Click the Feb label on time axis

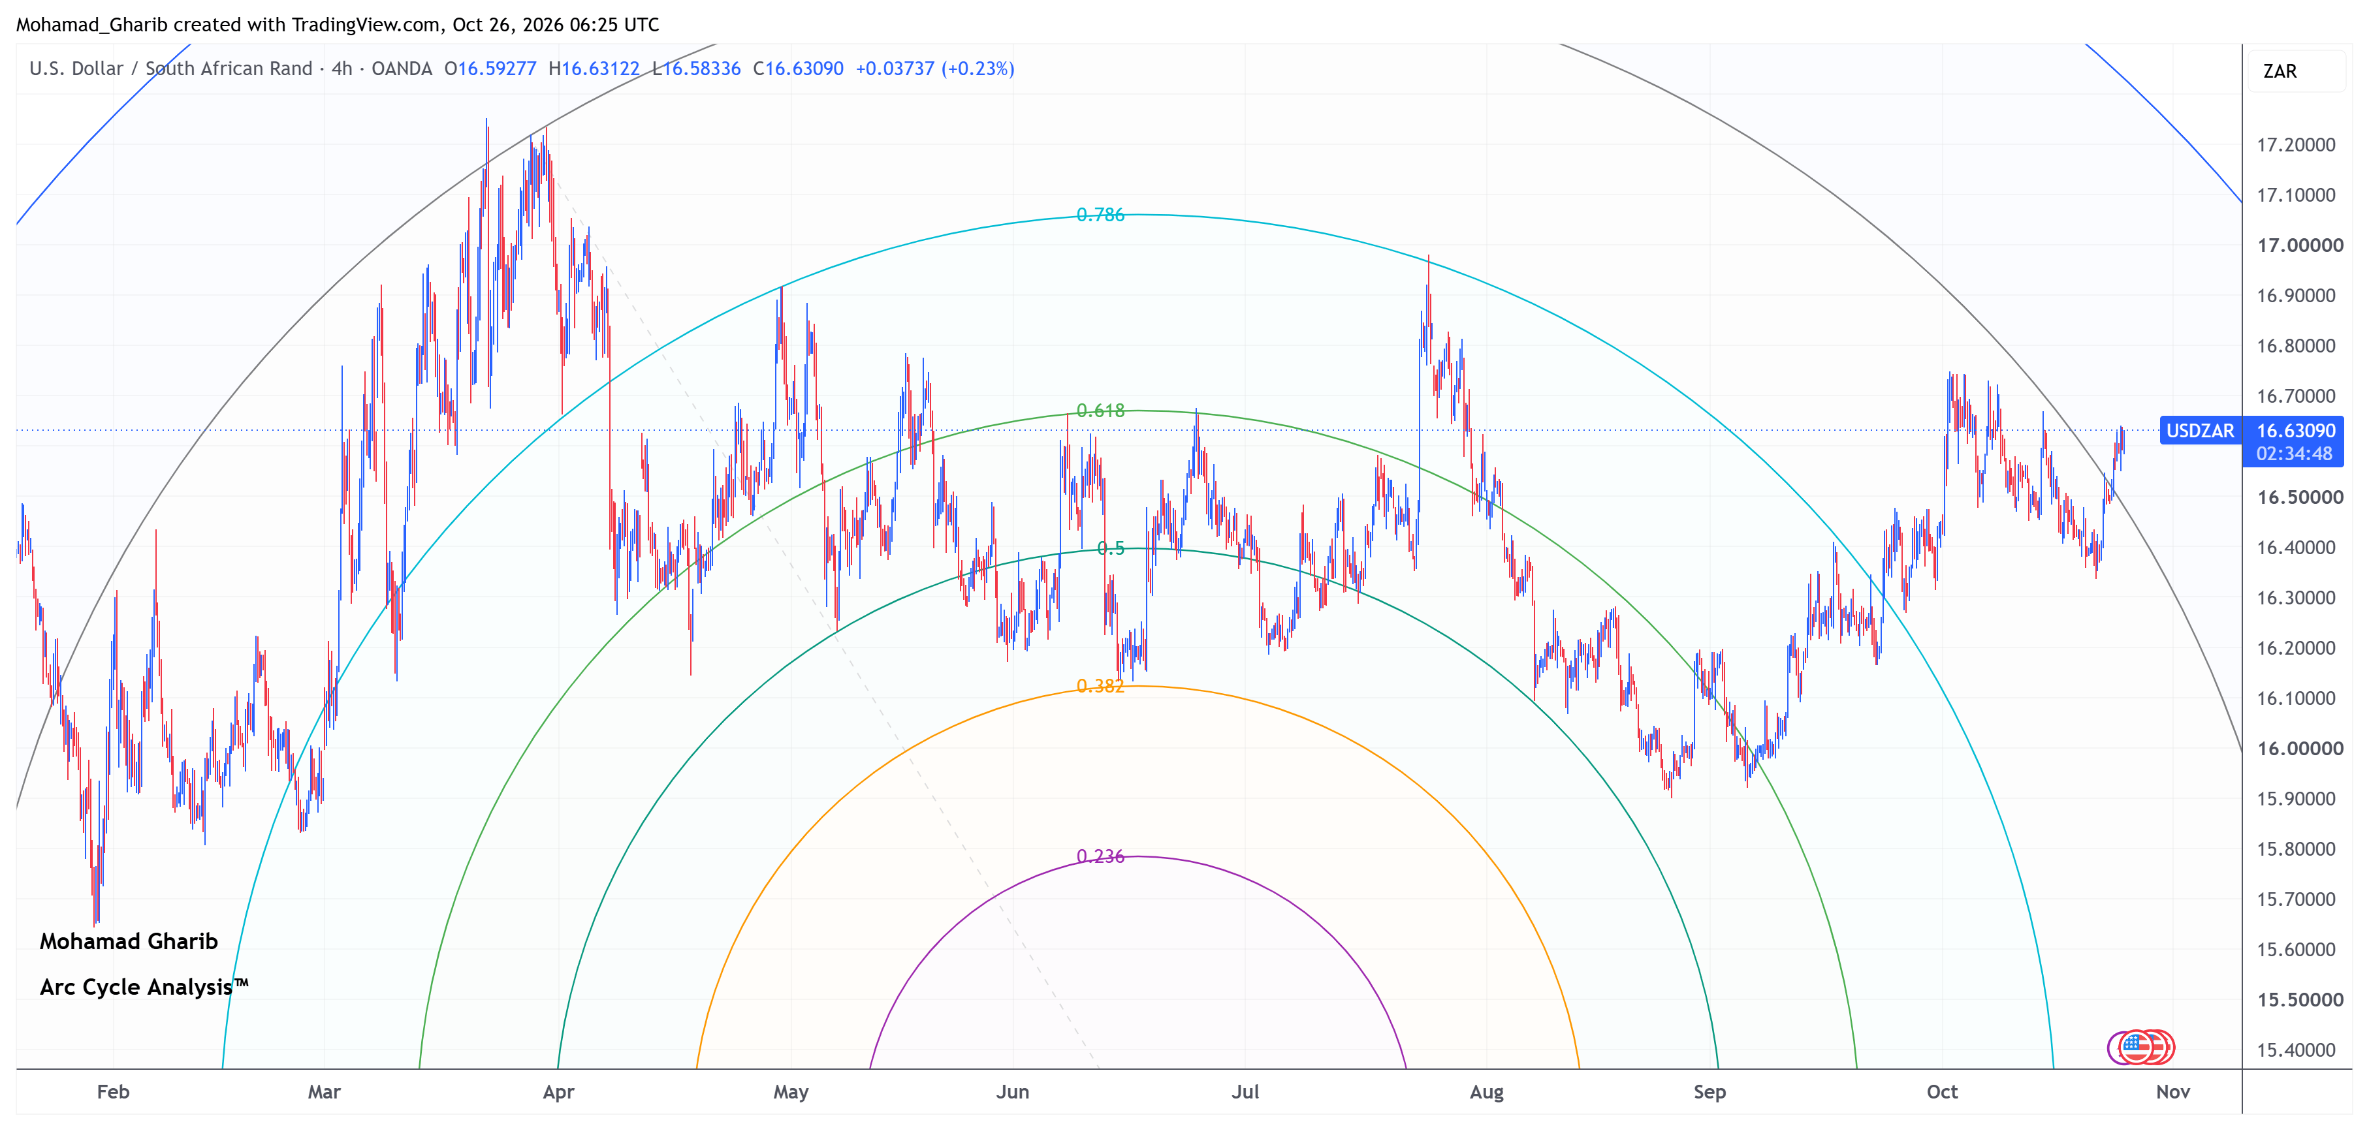113,1092
